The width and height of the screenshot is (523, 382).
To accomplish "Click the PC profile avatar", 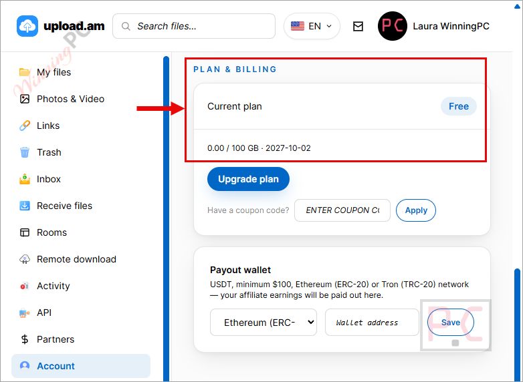I will tap(392, 26).
